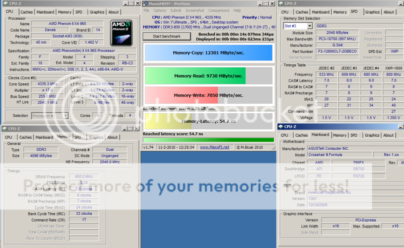Click the memory Size value '4096 MBytes'
The image size is (404, 248).
click(41, 156)
